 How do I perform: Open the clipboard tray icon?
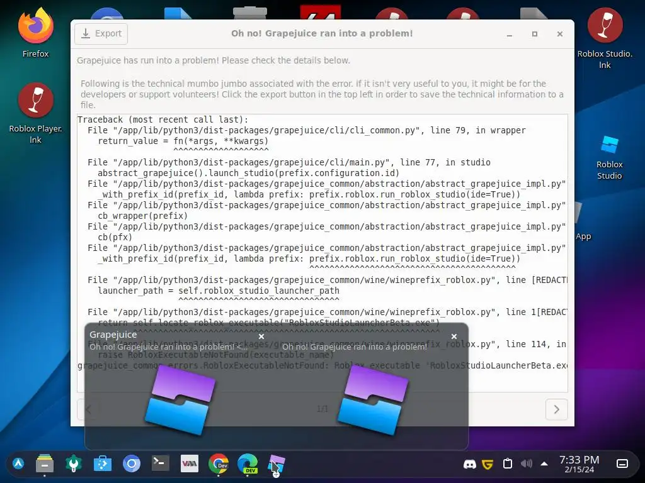click(508, 464)
